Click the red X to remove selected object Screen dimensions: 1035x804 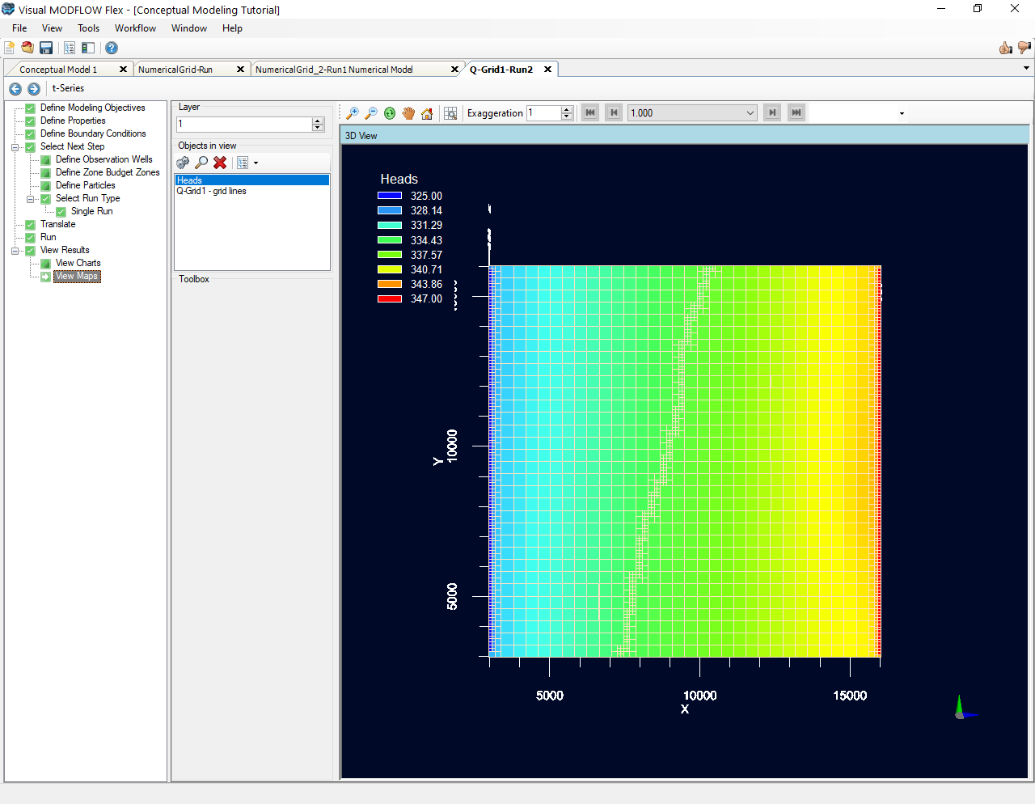(219, 163)
